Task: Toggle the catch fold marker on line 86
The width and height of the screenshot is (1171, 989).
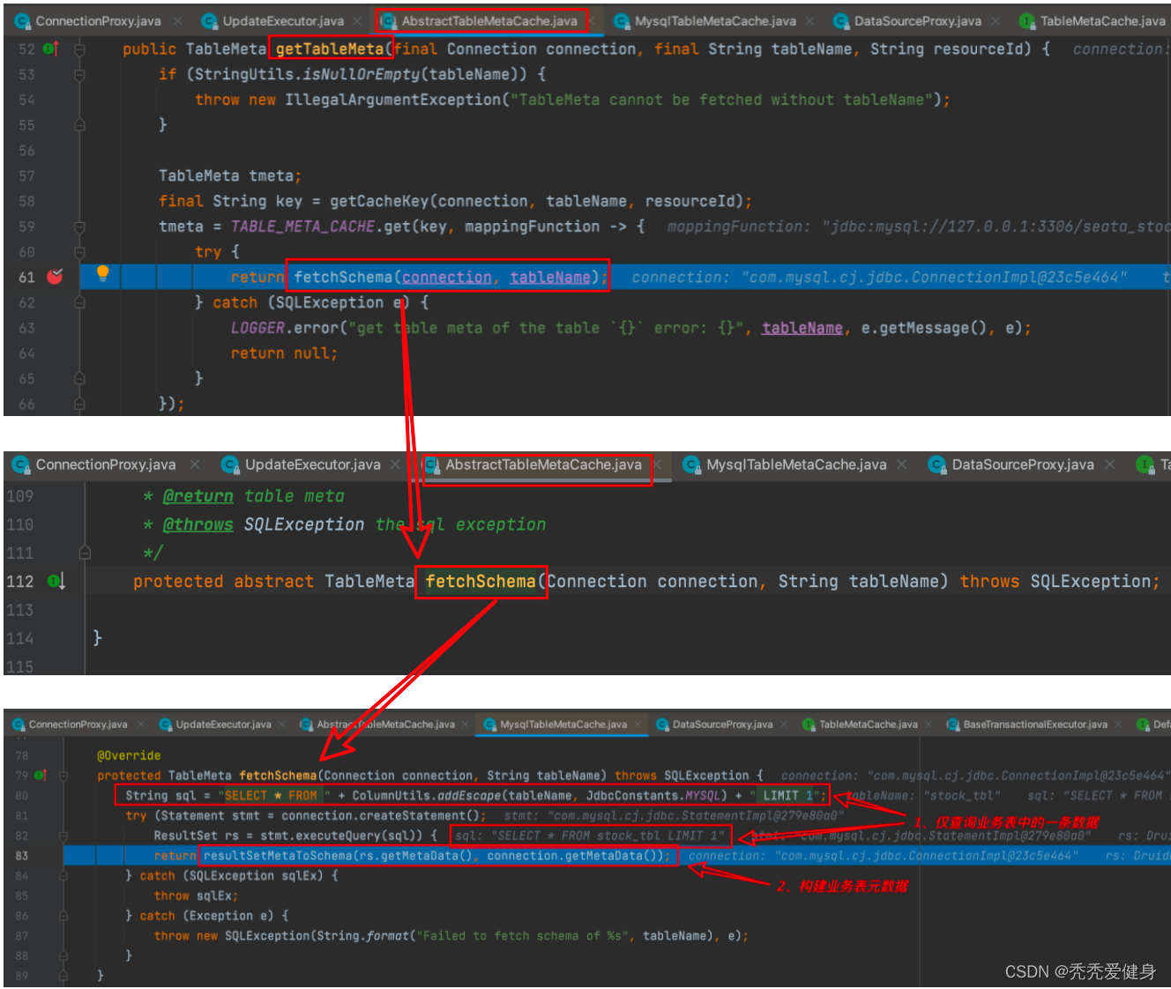Action: (x=63, y=916)
